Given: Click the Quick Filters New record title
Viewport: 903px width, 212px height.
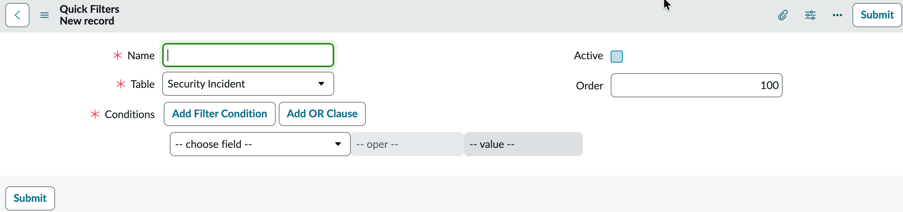Looking at the screenshot, I should tap(89, 15).
